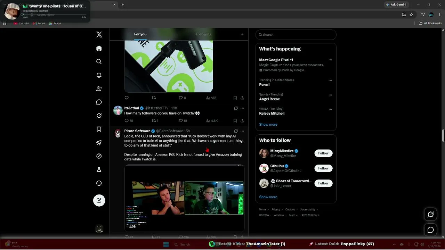
Task: Share the ItsLethal post
Action: 242,120
